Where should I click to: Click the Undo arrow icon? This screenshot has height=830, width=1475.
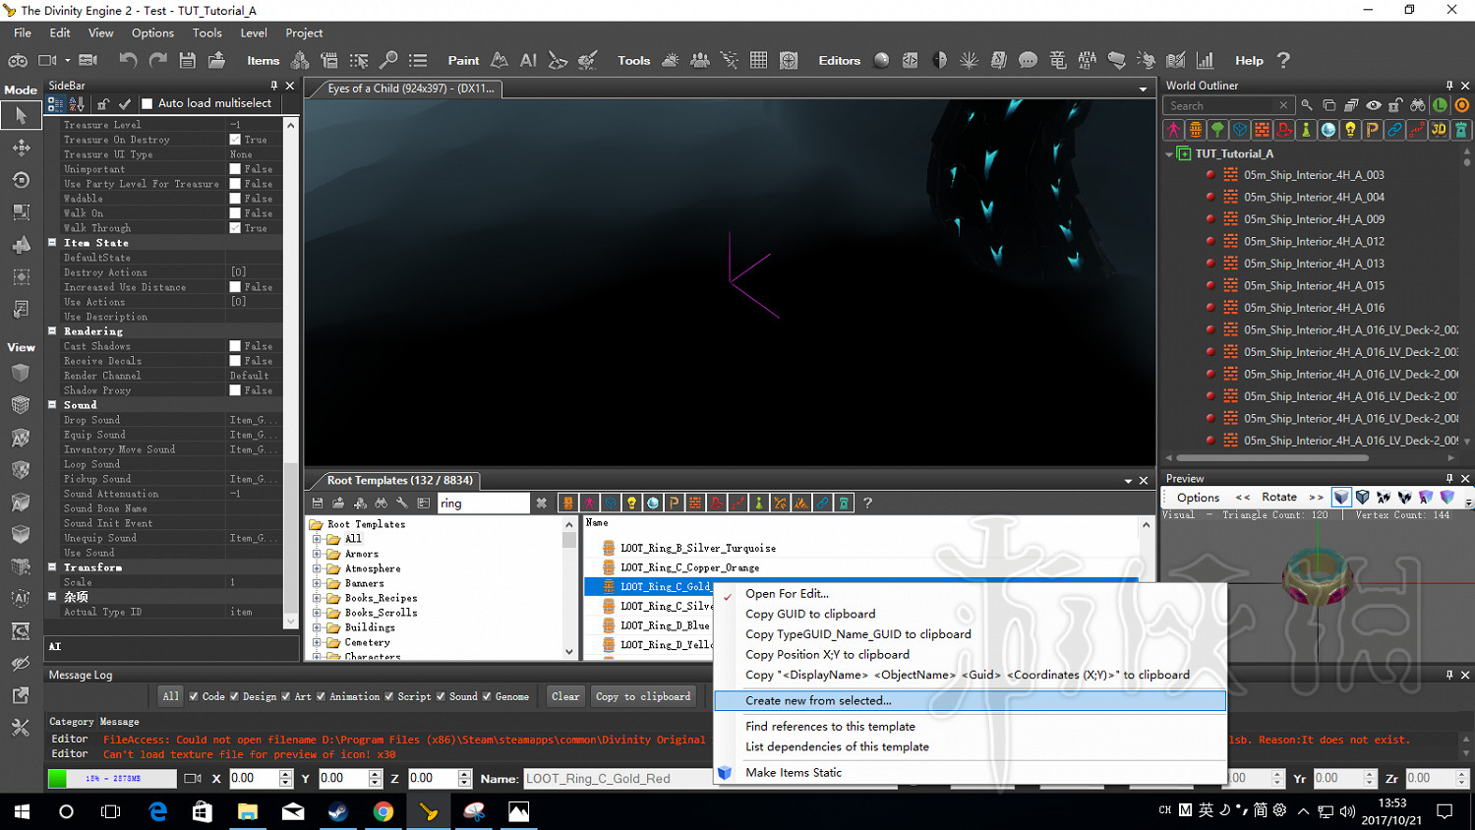[x=128, y=60]
